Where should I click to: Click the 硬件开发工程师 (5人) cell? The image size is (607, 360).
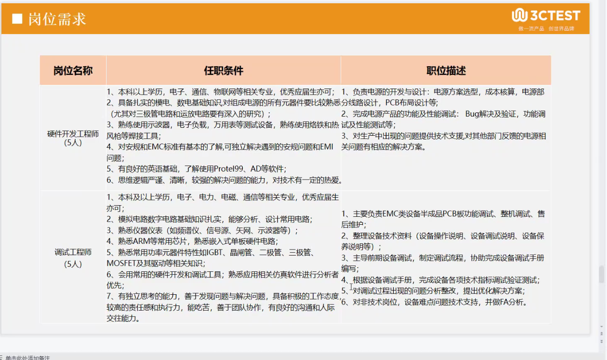point(73,138)
